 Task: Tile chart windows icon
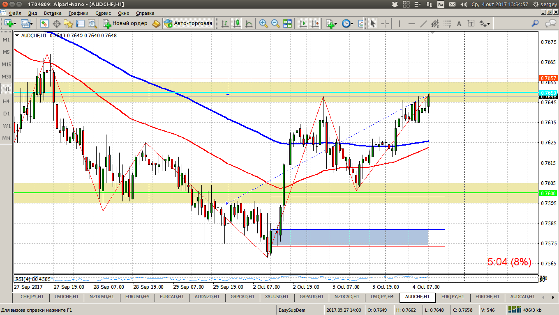coord(287,23)
